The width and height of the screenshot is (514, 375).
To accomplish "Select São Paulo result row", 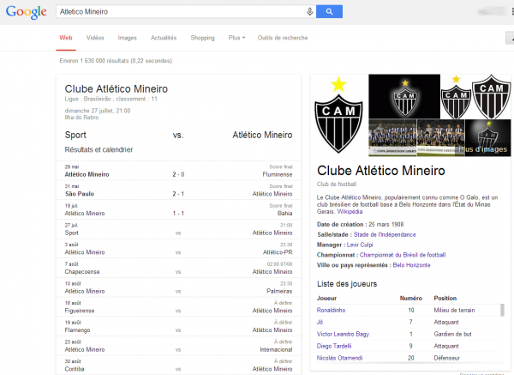I will pos(179,191).
